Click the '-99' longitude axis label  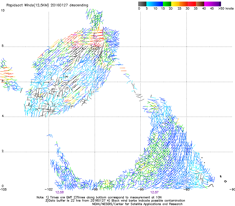(95, 190)
